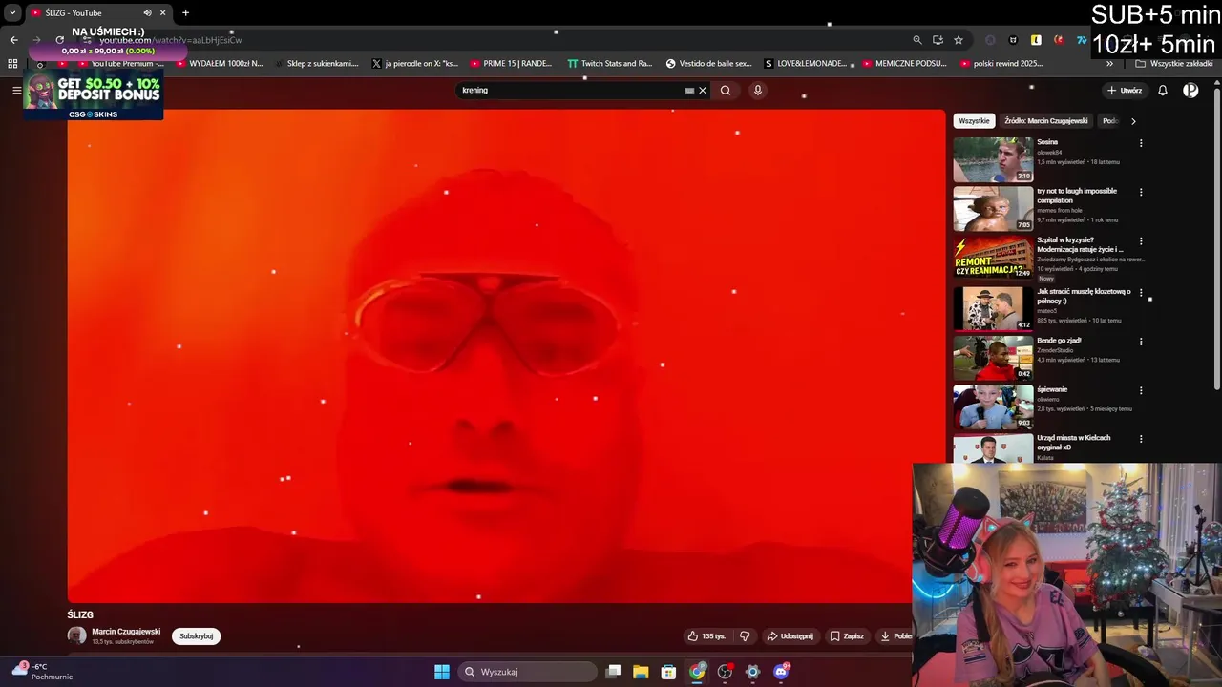Open the 'PRIME 15 | RANDE...' bookmark
This screenshot has width=1222, height=687.
511,64
